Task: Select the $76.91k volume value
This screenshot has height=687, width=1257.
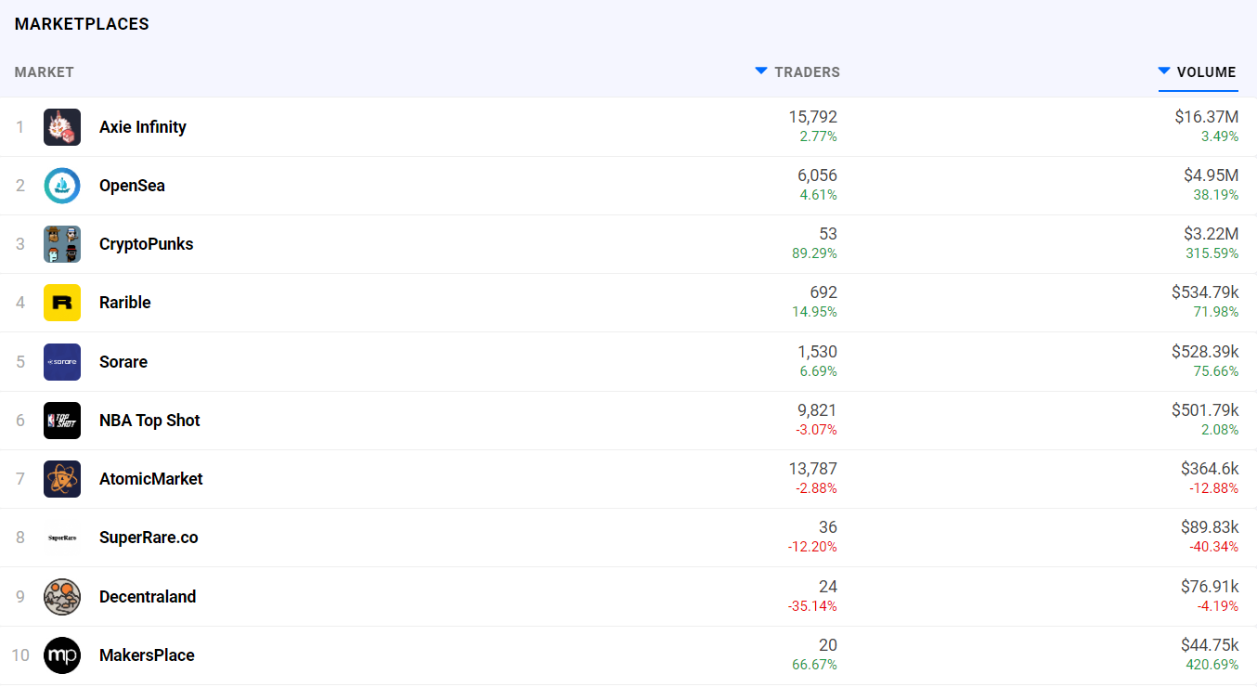Action: point(1210,587)
